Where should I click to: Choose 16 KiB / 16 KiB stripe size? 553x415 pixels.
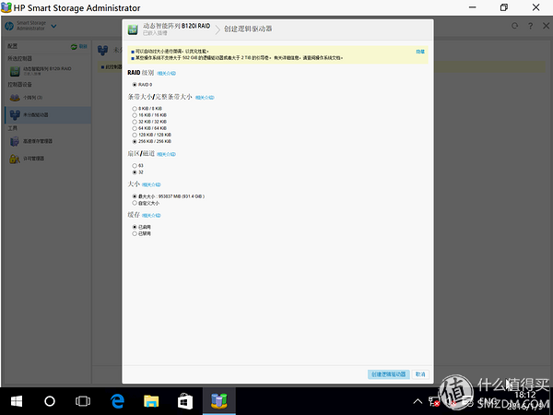point(135,115)
